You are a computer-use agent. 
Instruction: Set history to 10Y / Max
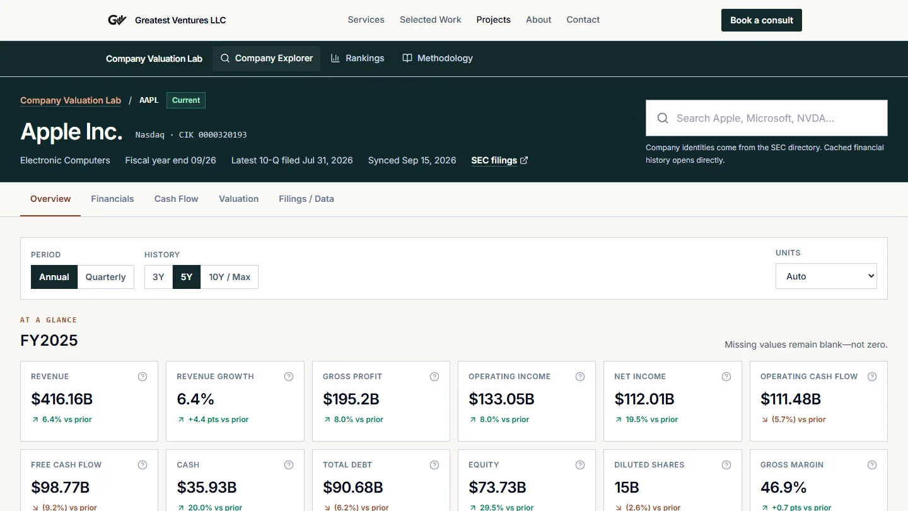pyautogui.click(x=230, y=277)
